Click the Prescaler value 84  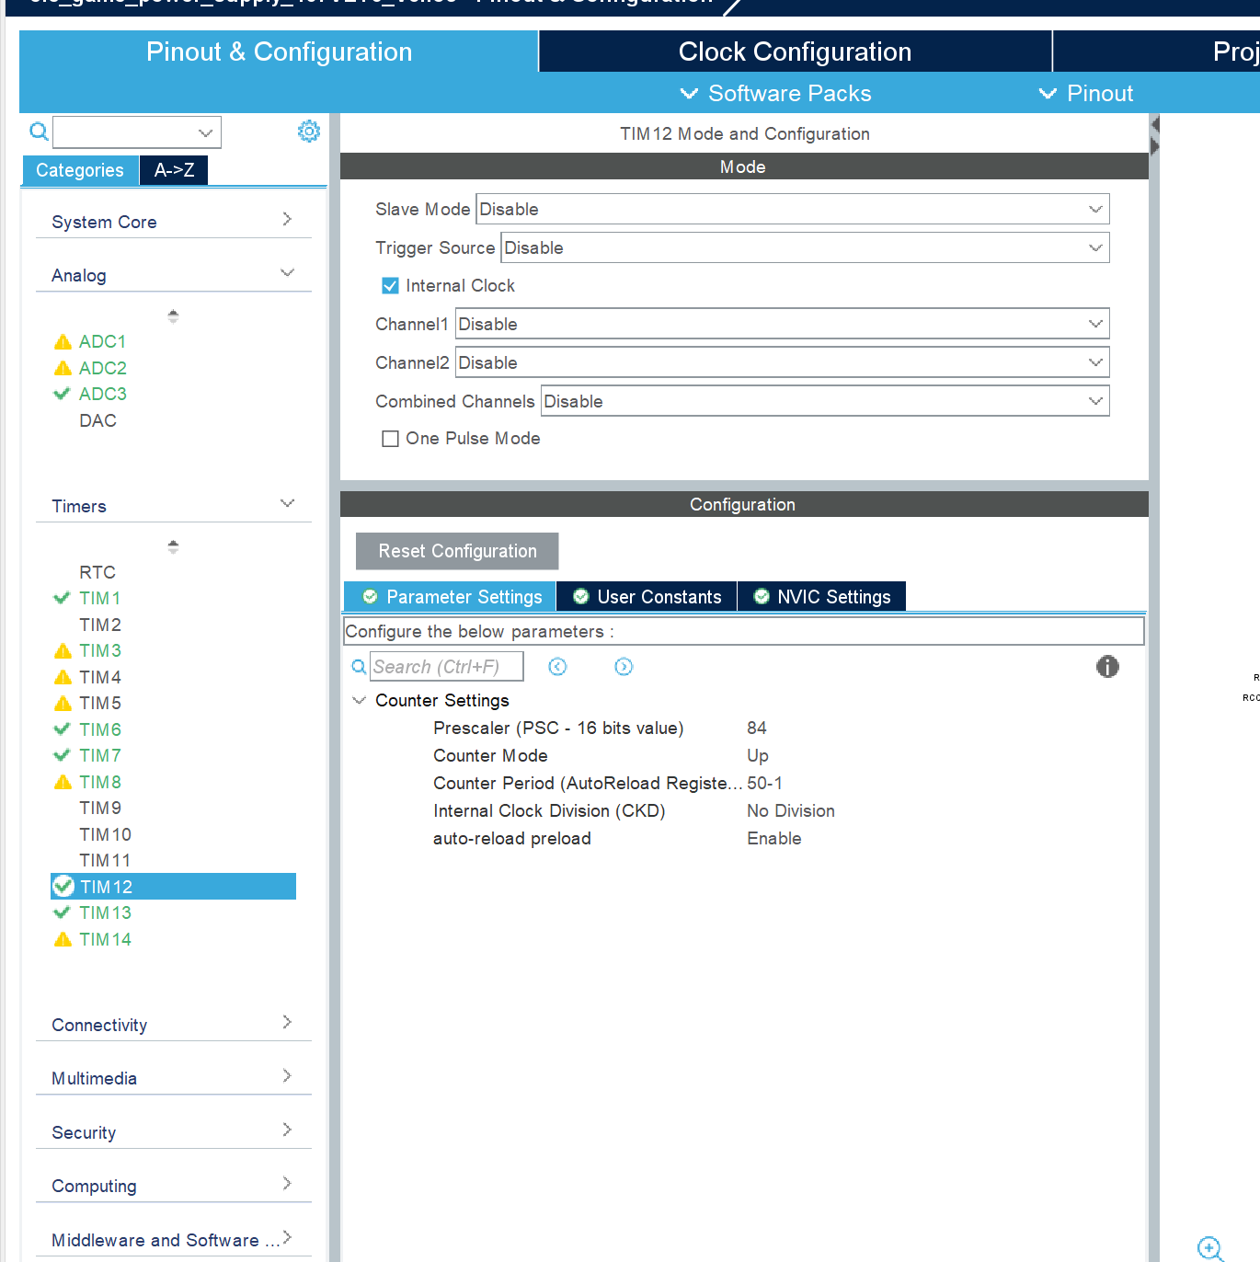point(757,729)
